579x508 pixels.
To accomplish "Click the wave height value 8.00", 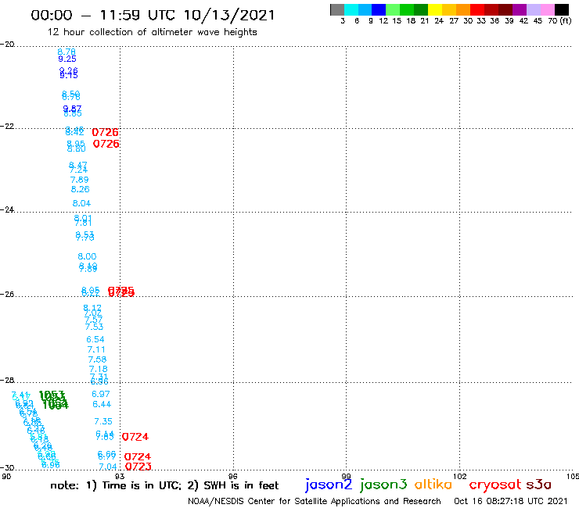I will click(x=87, y=256).
